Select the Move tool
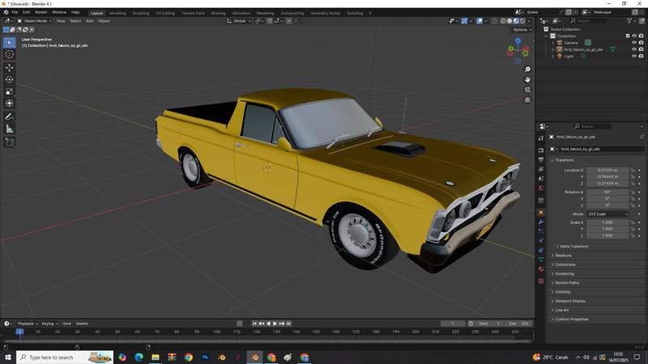Image resolution: width=648 pixels, height=364 pixels. click(x=10, y=68)
